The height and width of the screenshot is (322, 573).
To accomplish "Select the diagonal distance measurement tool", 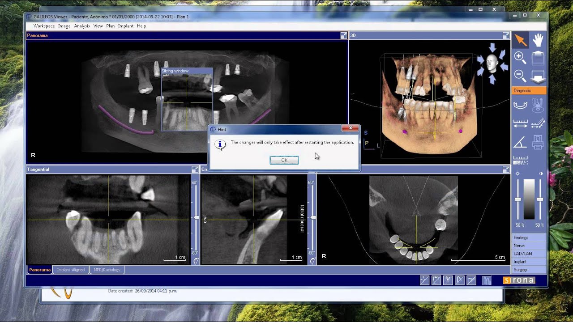I will (538, 123).
